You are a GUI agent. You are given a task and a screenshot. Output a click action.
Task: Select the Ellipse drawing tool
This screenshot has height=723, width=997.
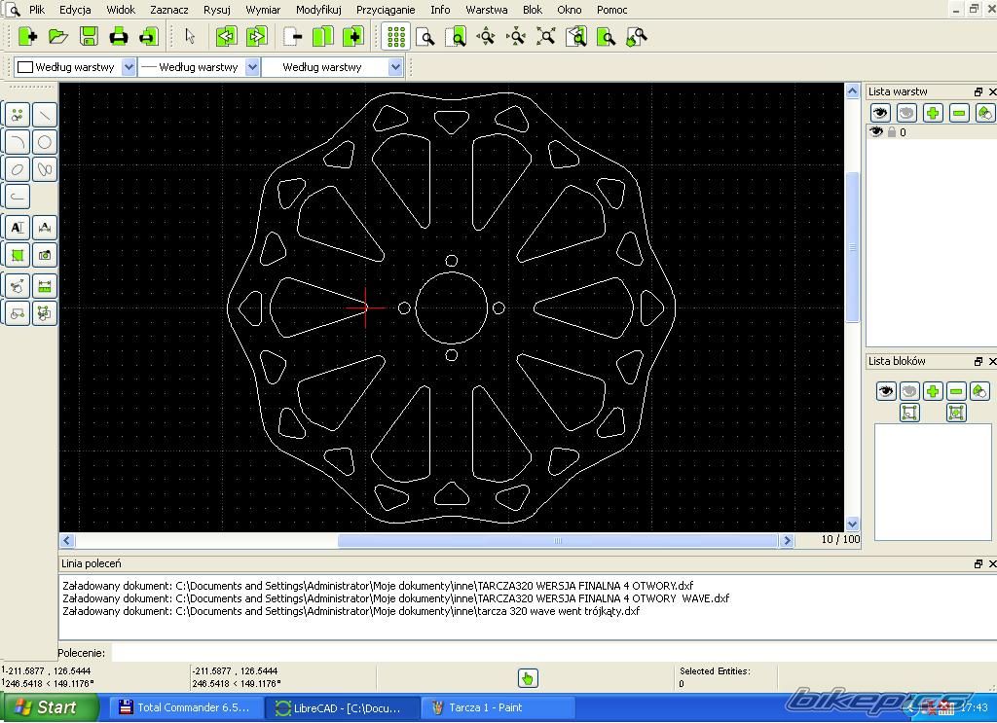18,169
